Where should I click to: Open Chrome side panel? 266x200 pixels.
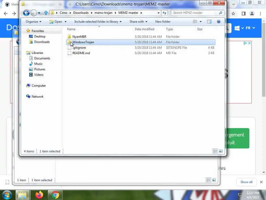[x=243, y=14]
